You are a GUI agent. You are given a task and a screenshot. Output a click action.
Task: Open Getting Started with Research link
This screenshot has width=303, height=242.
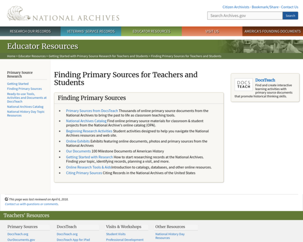[x=89, y=157]
